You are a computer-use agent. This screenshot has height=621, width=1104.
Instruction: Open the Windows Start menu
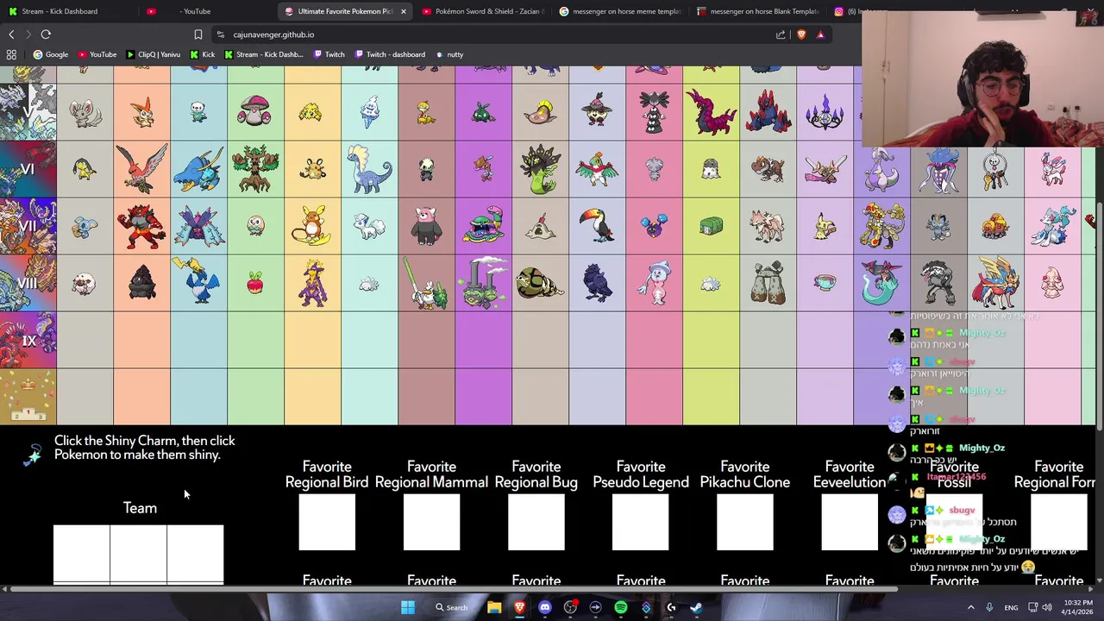(x=407, y=607)
